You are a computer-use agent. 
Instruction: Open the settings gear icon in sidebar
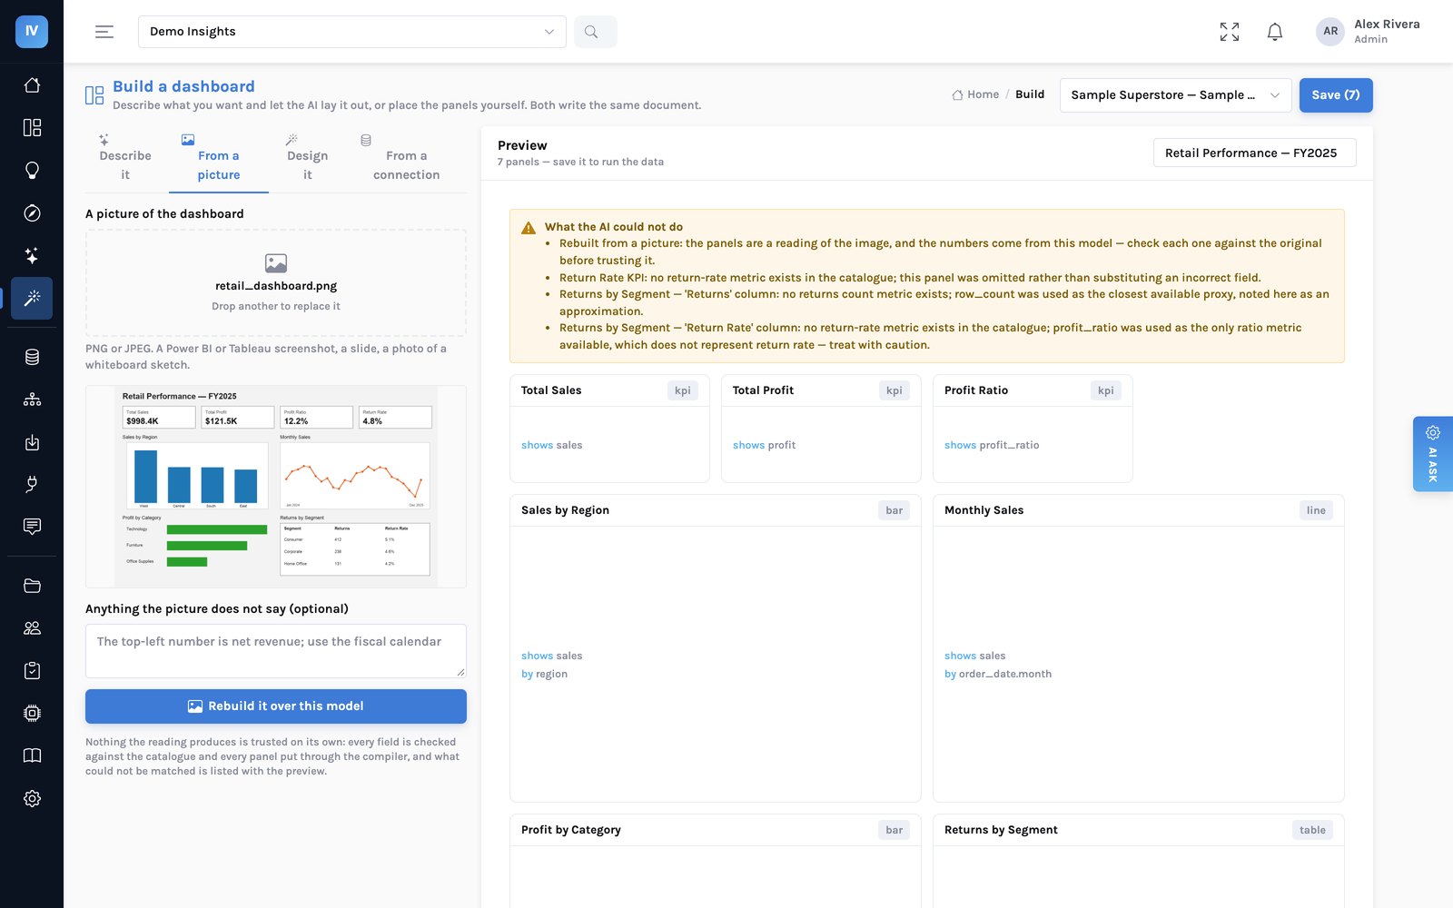pyautogui.click(x=32, y=799)
